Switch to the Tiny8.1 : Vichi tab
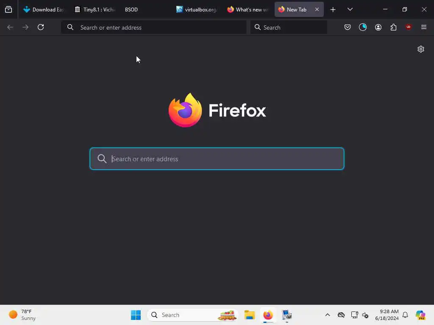 click(x=95, y=9)
